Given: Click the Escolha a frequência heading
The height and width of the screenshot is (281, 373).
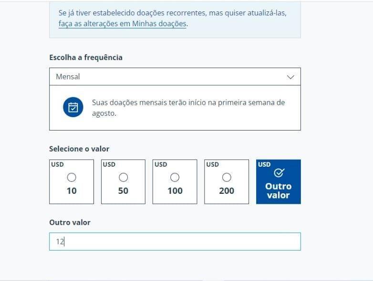Looking at the screenshot, I should [86, 57].
